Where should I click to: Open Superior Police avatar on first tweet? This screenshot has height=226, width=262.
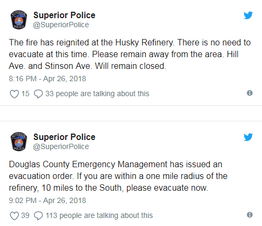[x=19, y=20]
